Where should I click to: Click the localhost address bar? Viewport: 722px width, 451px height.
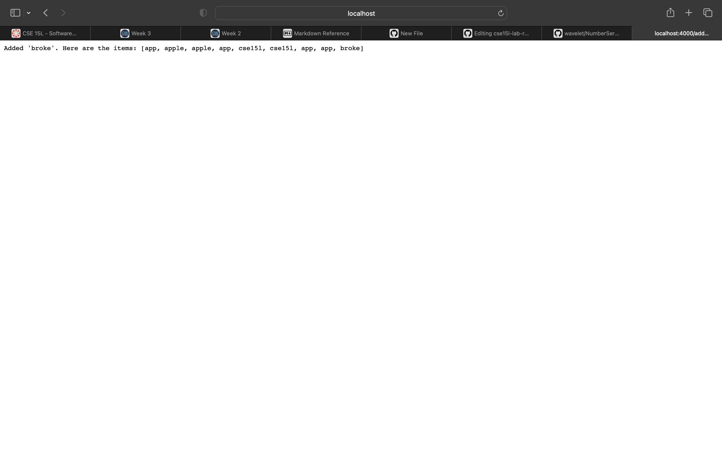pos(361,14)
